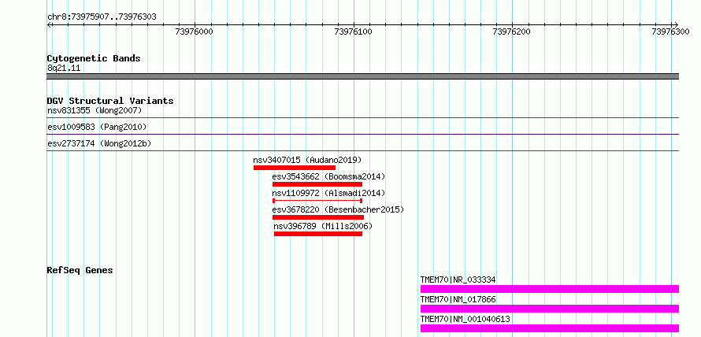Click the purple line under esv1009583
Screen dimensions: 701x337
(x=362, y=134)
